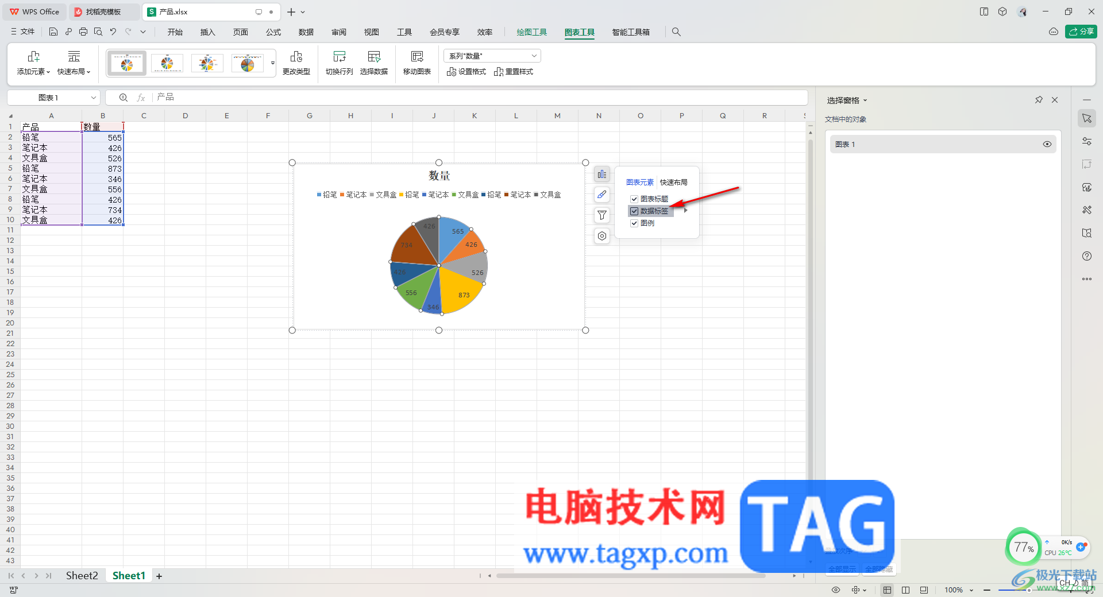The height and width of the screenshot is (597, 1103).
Task: Click the chart title 数量
Action: 439,176
